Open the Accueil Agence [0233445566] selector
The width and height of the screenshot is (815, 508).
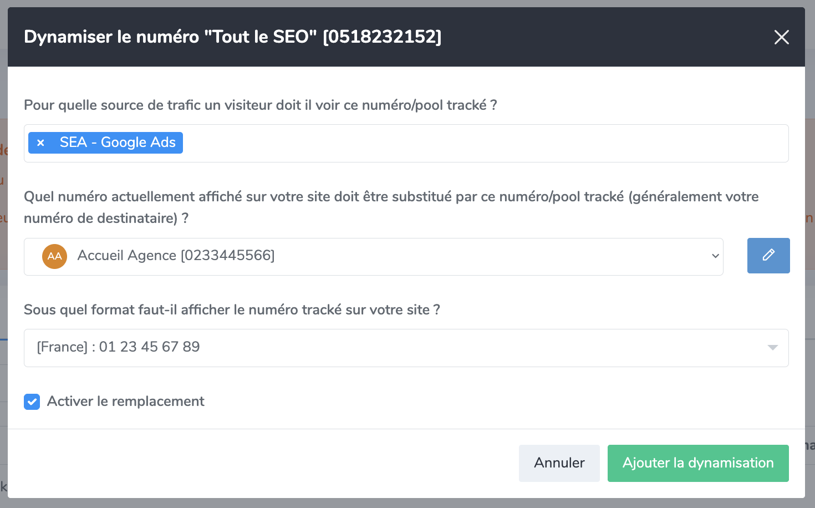[x=373, y=256]
